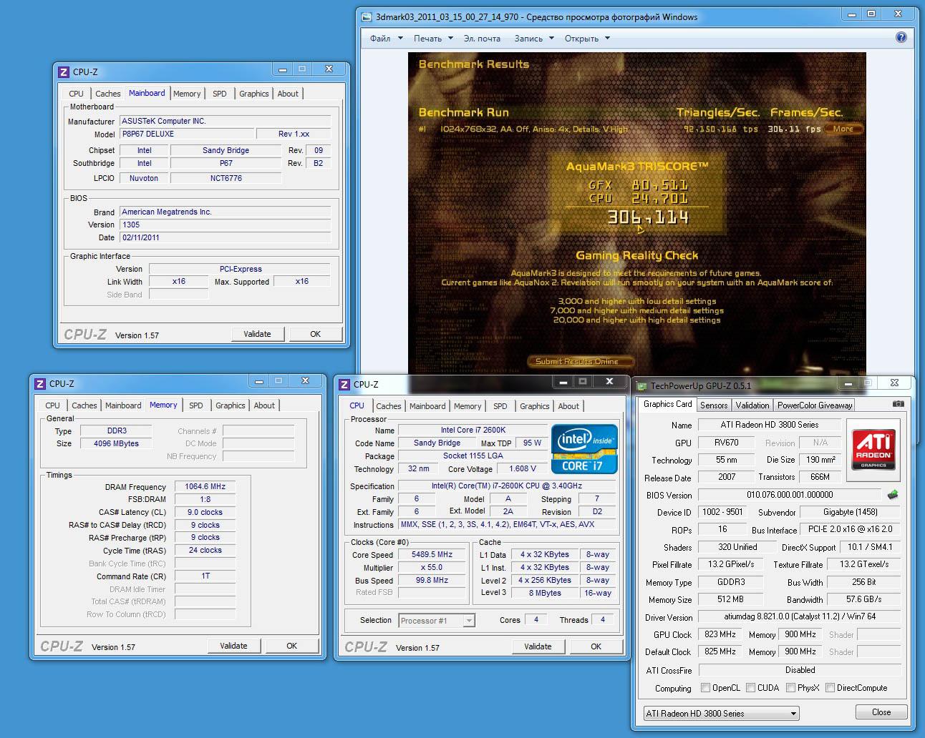Screen dimensions: 925x738
Task: Click the Core Voltage 1.608 V value
Action: pyautogui.click(x=523, y=469)
